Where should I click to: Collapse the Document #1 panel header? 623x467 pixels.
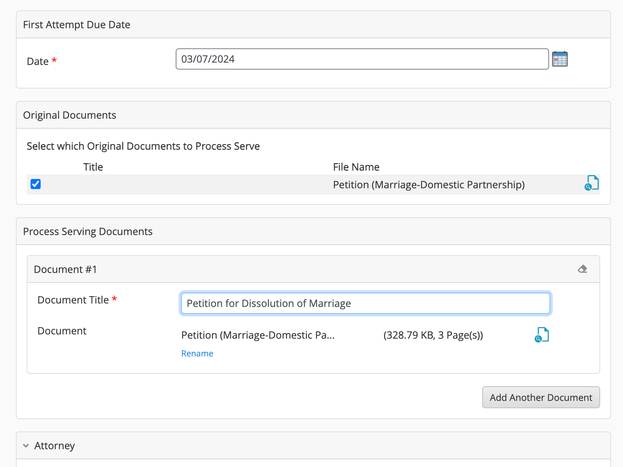coord(65,269)
